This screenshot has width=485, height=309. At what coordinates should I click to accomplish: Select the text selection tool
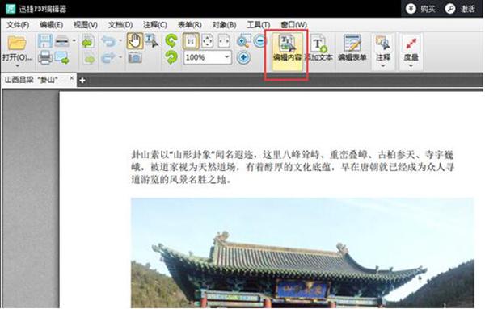tap(152, 41)
